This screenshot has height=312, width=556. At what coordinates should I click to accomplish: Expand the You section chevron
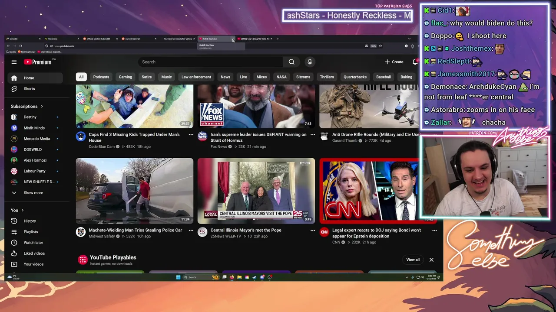point(23,211)
